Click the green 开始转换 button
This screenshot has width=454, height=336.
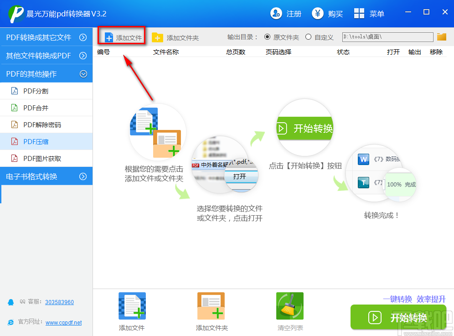398,317
